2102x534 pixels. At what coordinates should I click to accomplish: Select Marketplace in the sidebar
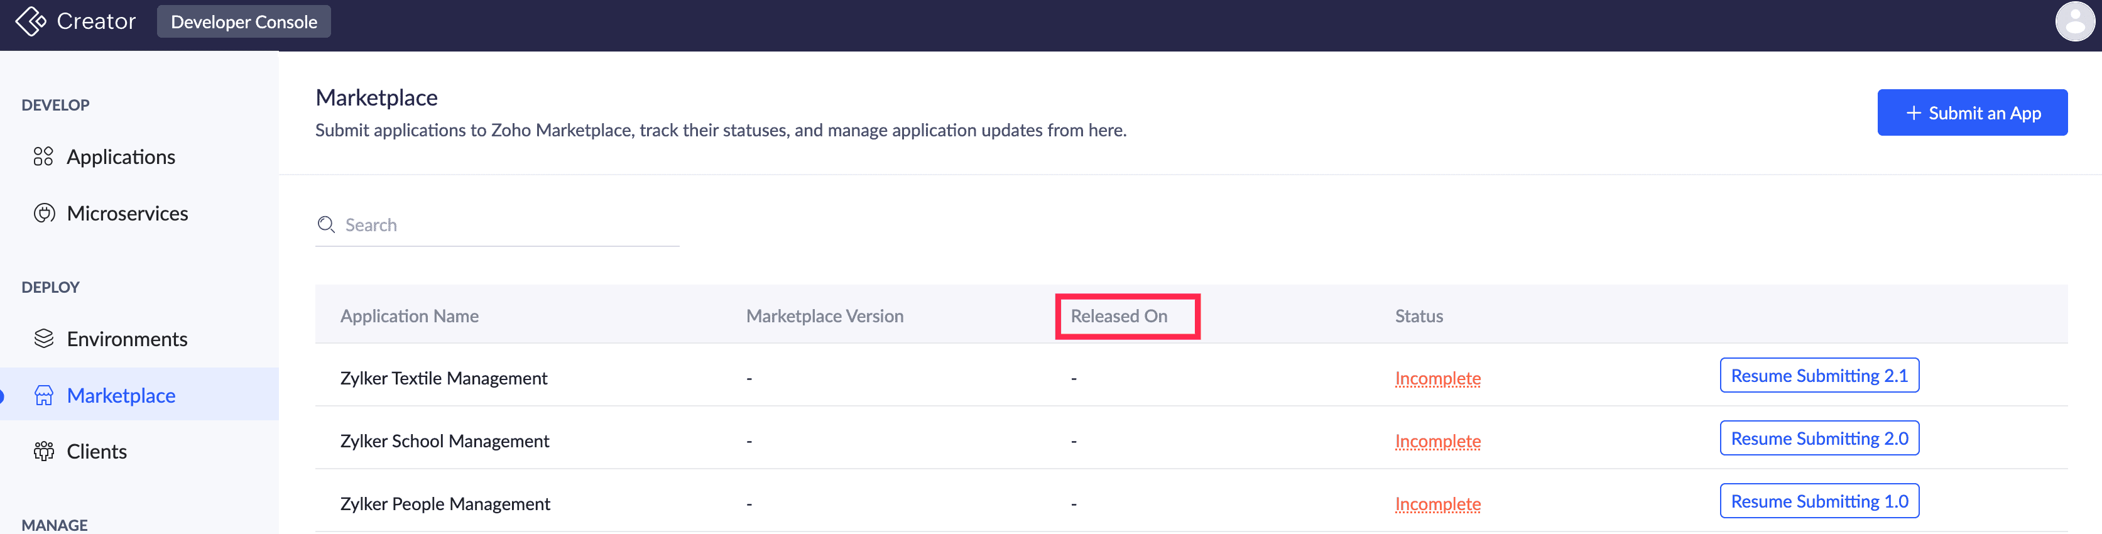(x=139, y=395)
